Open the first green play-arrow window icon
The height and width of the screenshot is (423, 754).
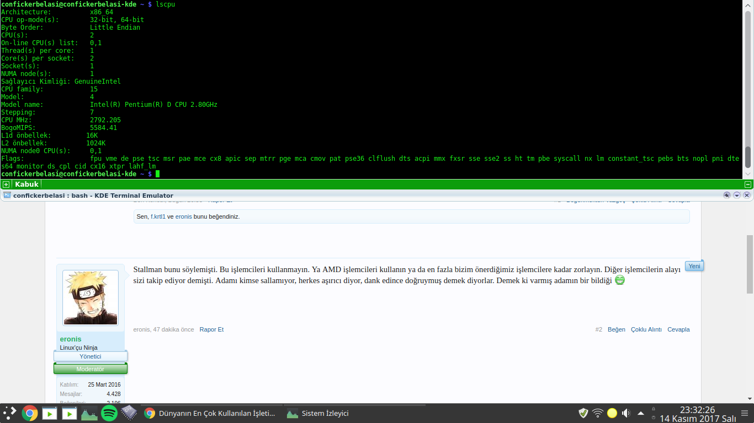tap(50, 413)
